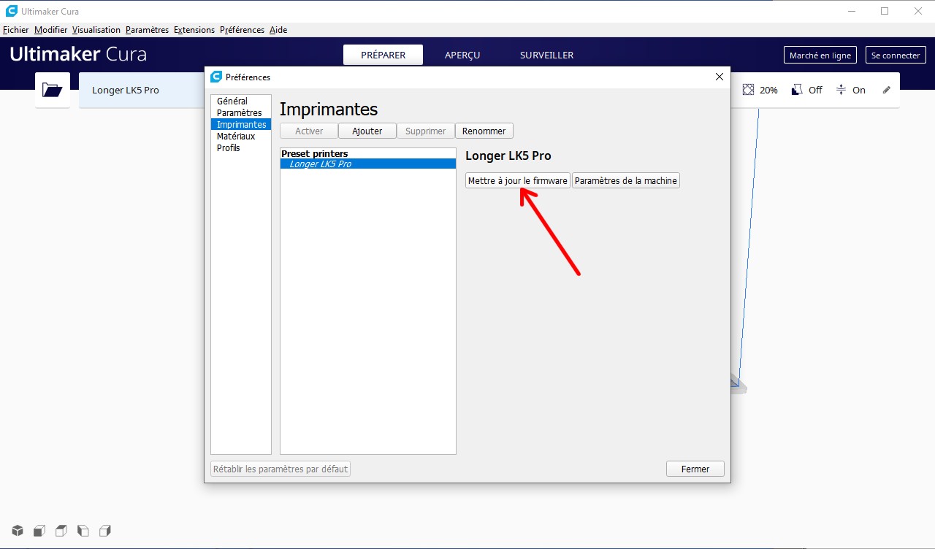This screenshot has width=935, height=549.
Task: Maximize the Ultimaker Cura window
Action: 885,11
